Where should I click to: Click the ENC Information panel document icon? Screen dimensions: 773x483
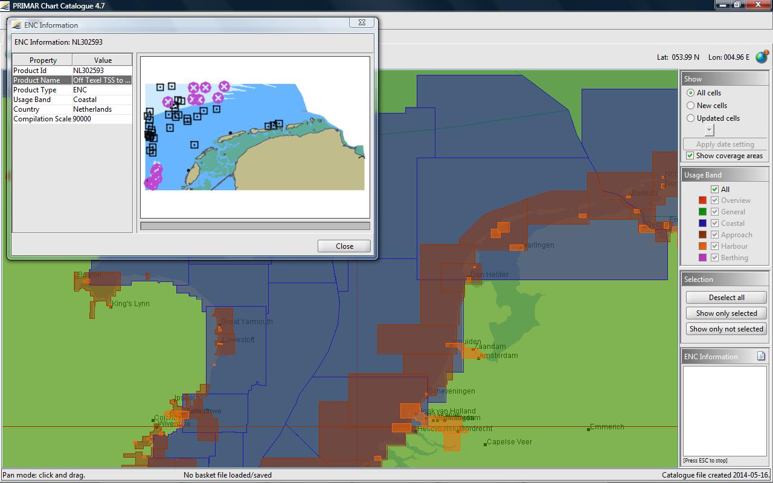click(x=761, y=356)
